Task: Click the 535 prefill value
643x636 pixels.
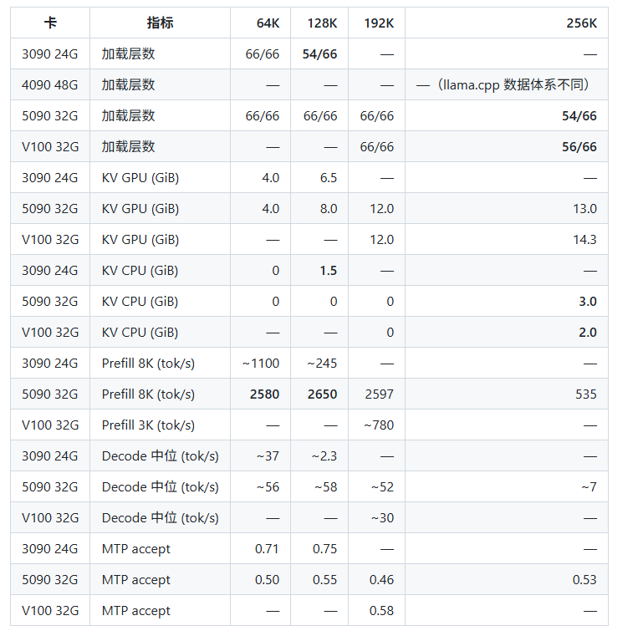Action: [585, 394]
